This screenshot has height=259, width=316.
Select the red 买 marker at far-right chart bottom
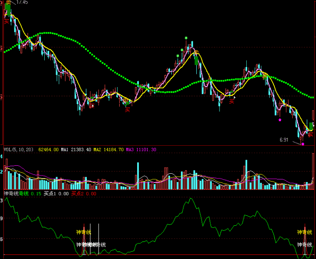pos(310,135)
